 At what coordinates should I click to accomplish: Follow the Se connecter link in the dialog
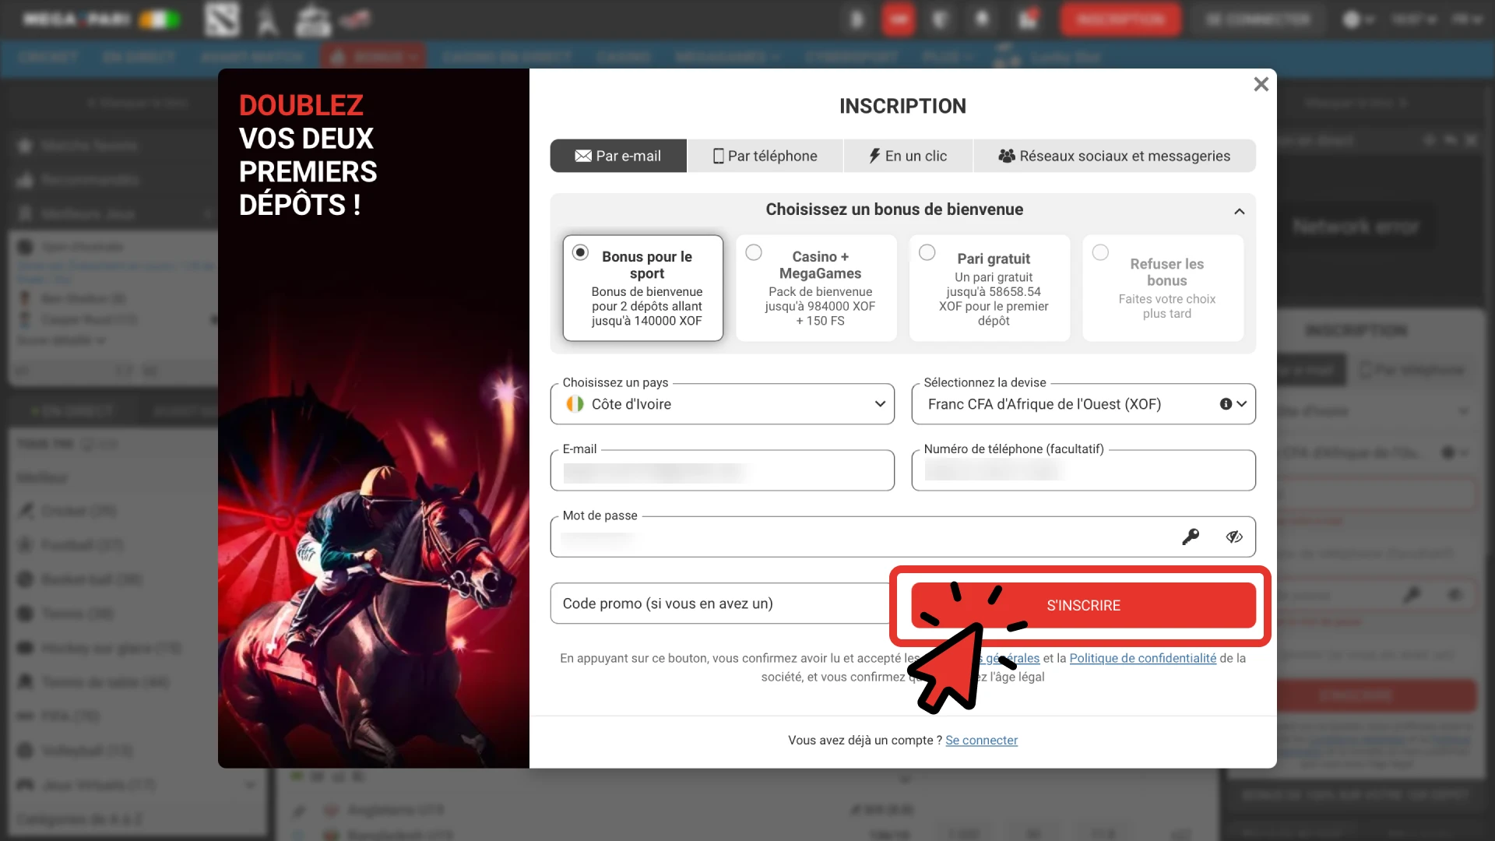981,740
